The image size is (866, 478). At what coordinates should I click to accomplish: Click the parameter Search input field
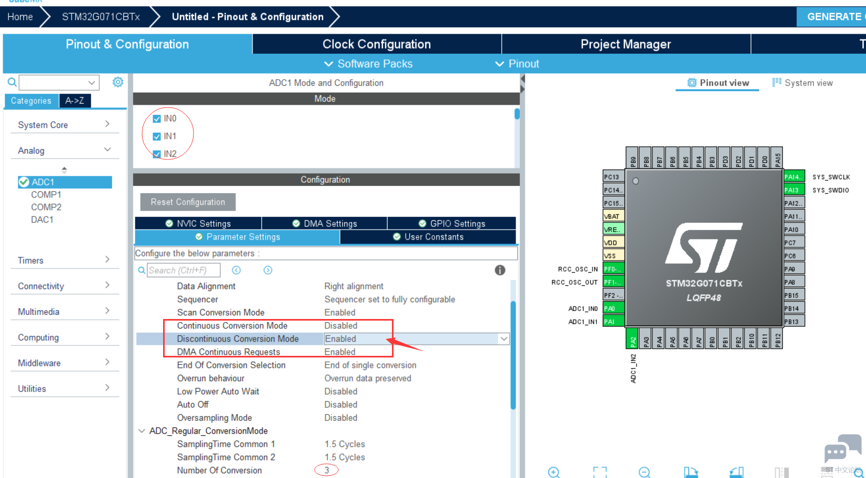(183, 270)
